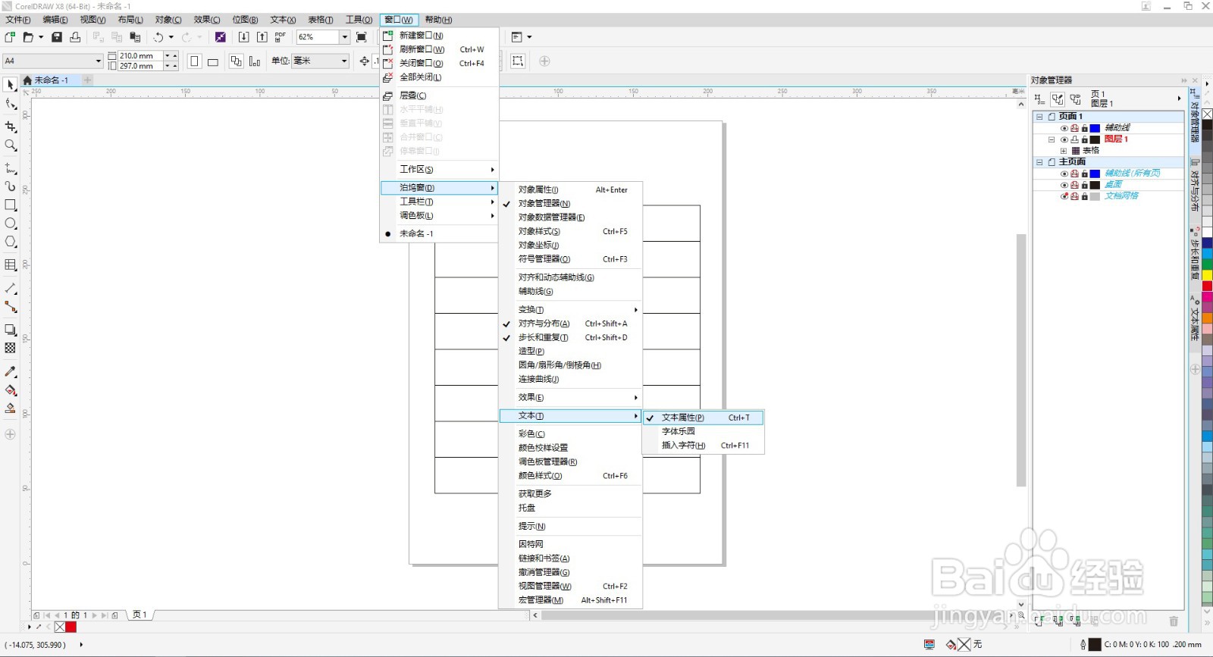The height and width of the screenshot is (657, 1213).
Task: Click the Undo icon
Action: [158, 36]
